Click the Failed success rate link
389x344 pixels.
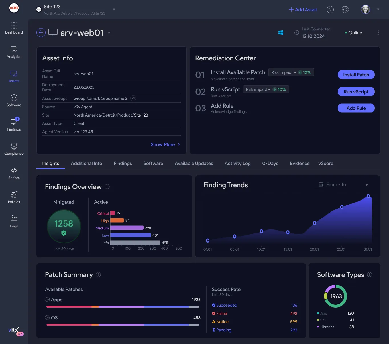pos(219,314)
